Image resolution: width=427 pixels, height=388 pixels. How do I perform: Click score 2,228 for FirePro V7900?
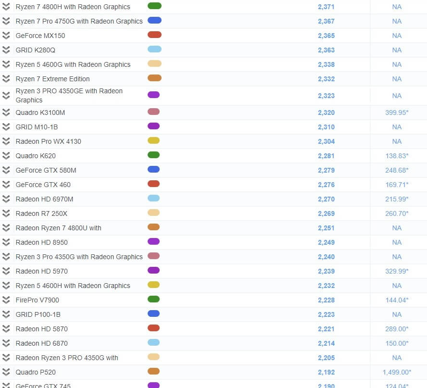point(326,300)
